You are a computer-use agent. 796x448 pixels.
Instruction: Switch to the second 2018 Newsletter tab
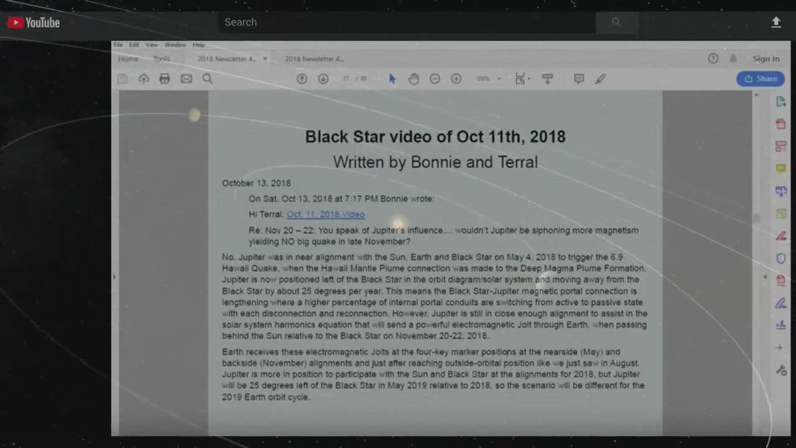[314, 59]
